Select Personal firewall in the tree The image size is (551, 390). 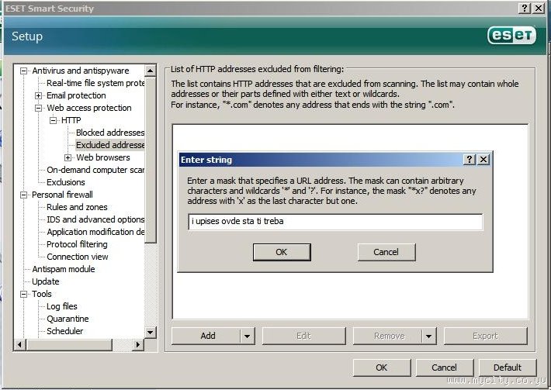click(62, 195)
